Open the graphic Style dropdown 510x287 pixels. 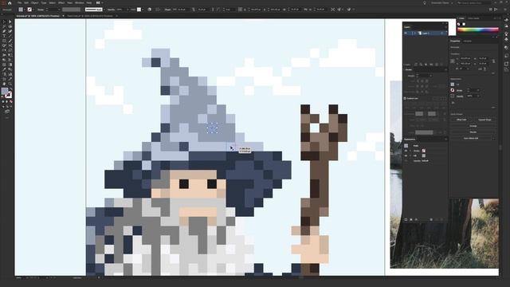point(142,10)
